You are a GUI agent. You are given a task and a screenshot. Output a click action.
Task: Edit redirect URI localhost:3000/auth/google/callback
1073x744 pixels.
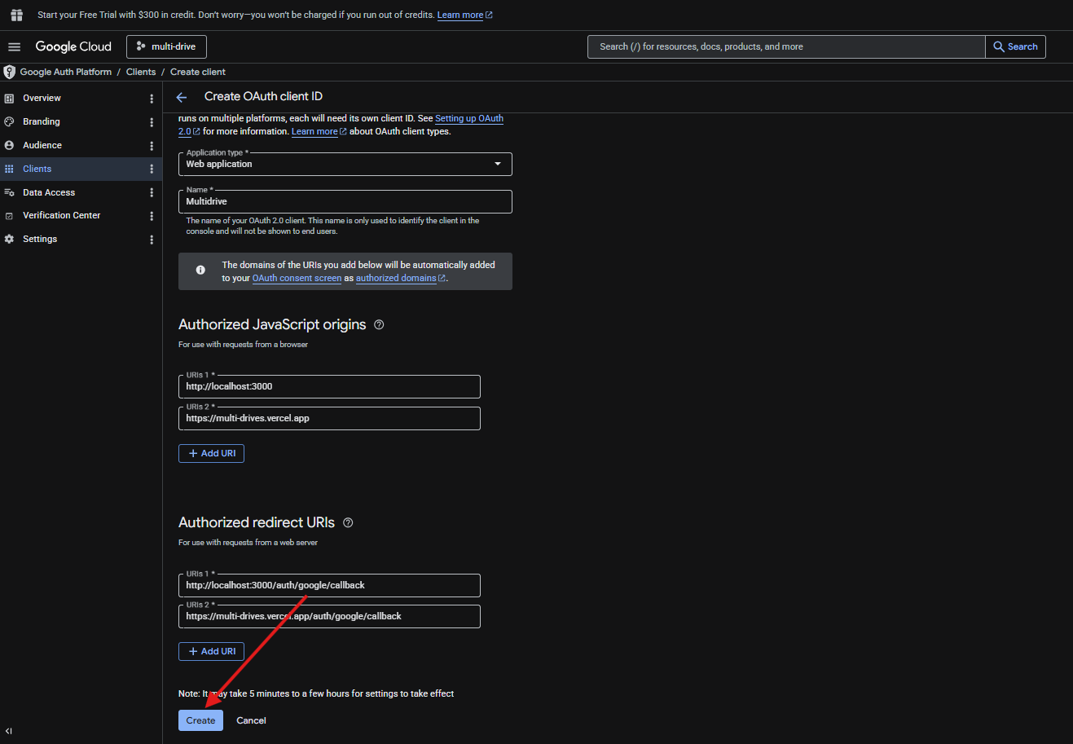pyautogui.click(x=329, y=585)
